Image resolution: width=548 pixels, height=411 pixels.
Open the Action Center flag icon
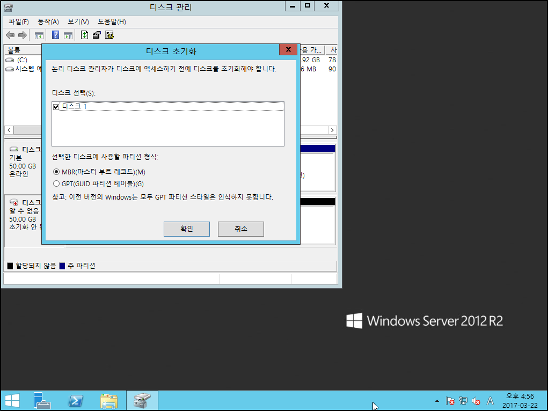coord(450,400)
